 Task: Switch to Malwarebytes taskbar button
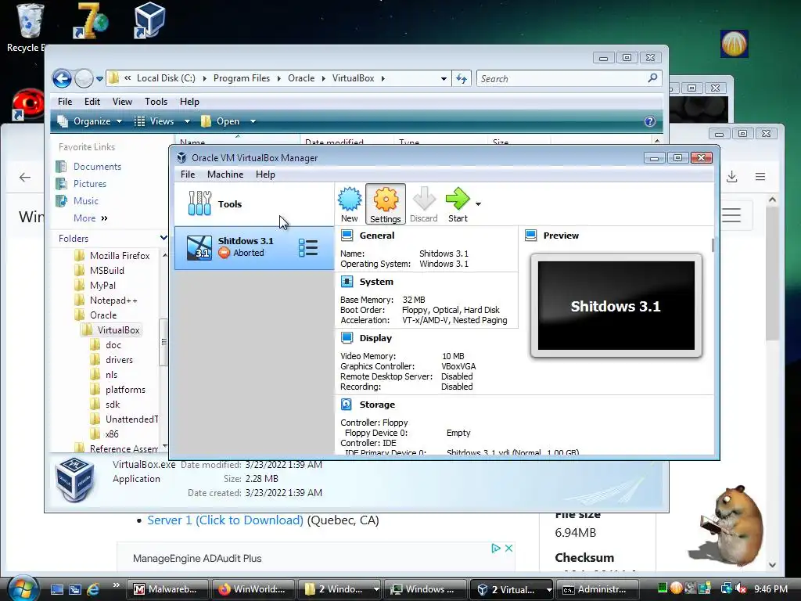[x=168, y=589]
